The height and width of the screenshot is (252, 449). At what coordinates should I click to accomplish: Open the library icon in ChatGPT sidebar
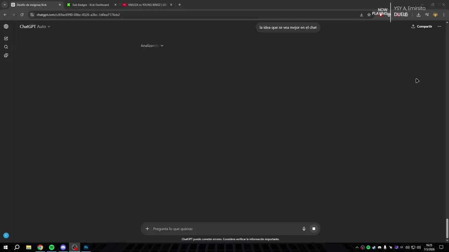pyautogui.click(x=6, y=55)
